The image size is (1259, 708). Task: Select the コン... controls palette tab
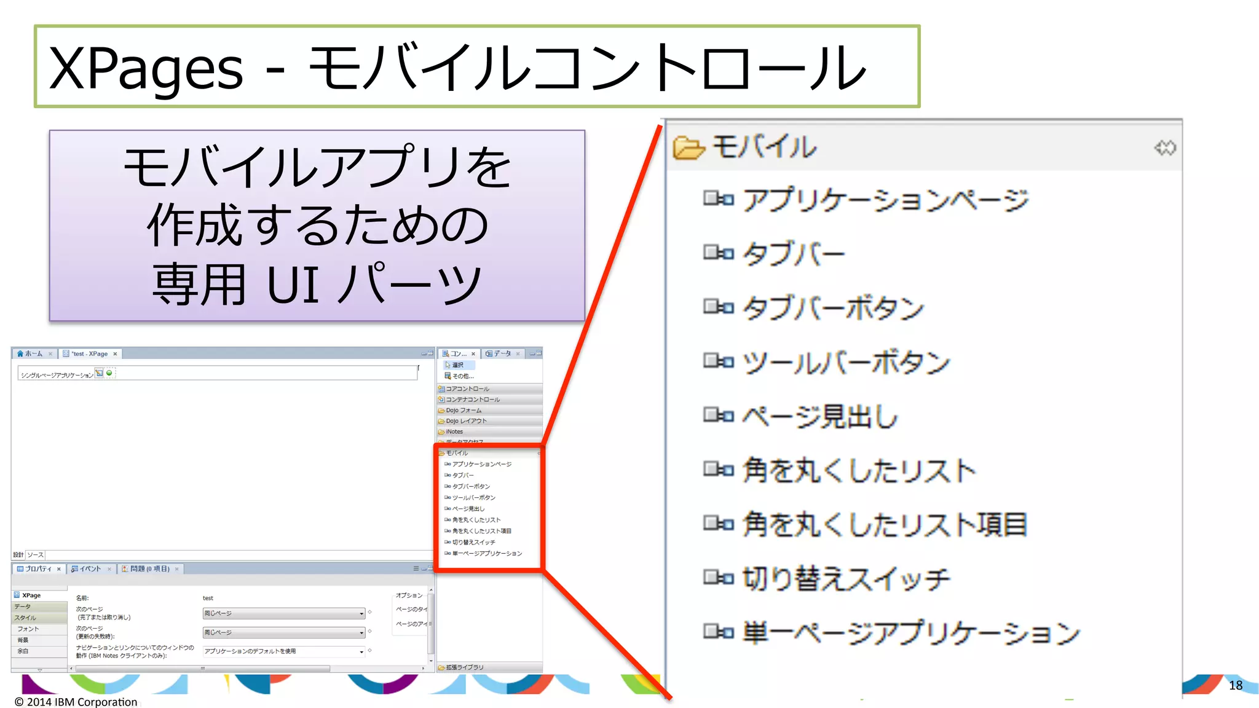click(x=459, y=353)
